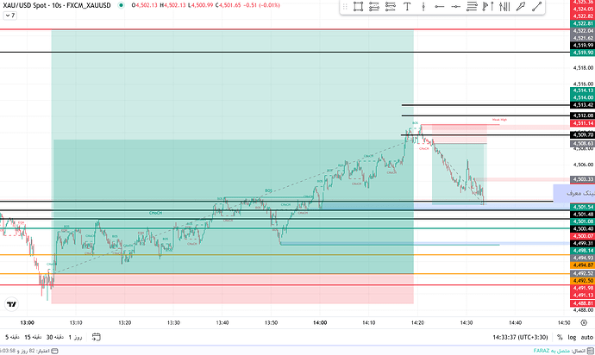Click the referral link banner
The height and width of the screenshot is (355, 595).
(574, 193)
